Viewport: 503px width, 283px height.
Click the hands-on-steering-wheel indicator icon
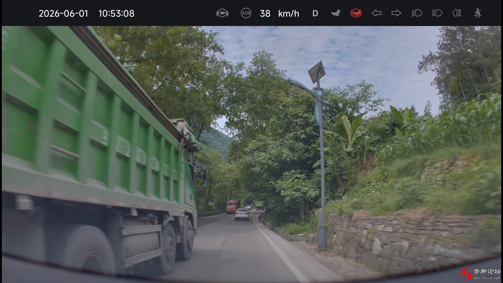[x=222, y=13]
